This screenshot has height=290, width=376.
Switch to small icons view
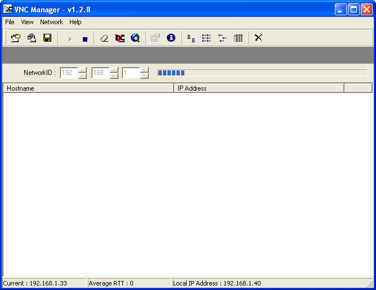tap(206, 38)
